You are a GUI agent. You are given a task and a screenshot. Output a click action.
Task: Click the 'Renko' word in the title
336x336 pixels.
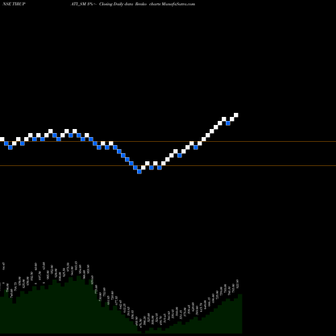(140, 4)
